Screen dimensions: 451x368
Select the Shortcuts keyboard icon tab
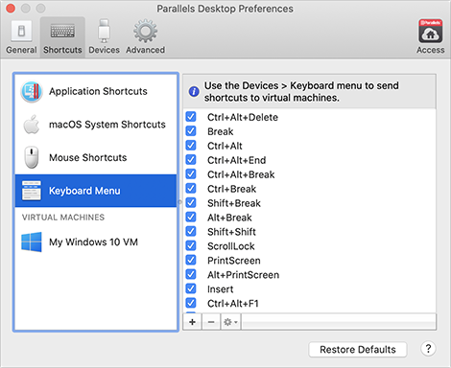(62, 32)
